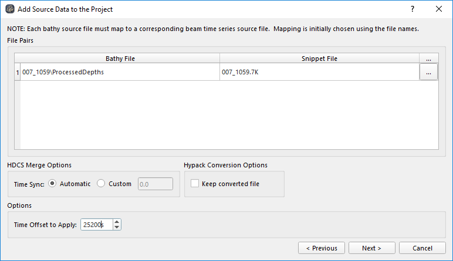
Task: Proceed with the Next button
Action: point(371,248)
